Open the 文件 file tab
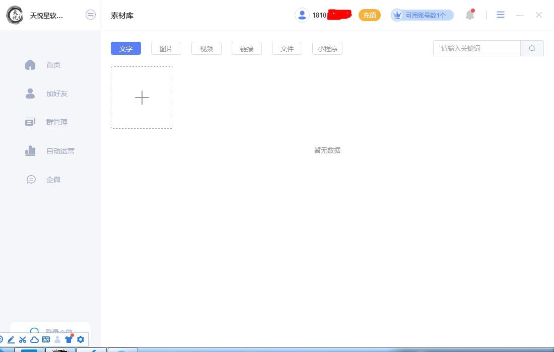Viewport: 554px width, 352px height. coord(287,48)
